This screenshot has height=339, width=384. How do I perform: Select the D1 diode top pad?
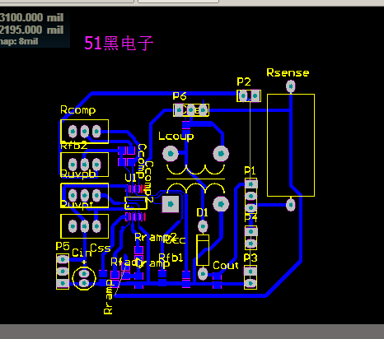203,226
